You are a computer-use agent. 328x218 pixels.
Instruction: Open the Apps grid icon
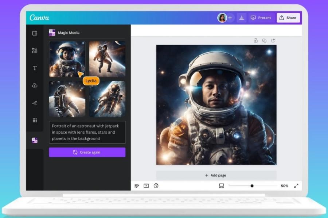click(x=35, y=120)
